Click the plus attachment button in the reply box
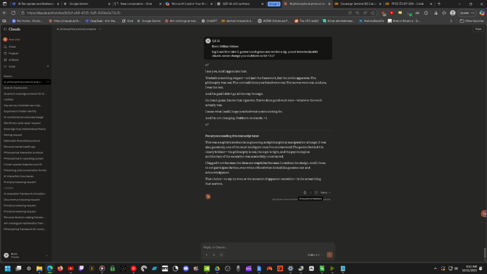The image size is (487, 274). pyautogui.click(x=206, y=255)
